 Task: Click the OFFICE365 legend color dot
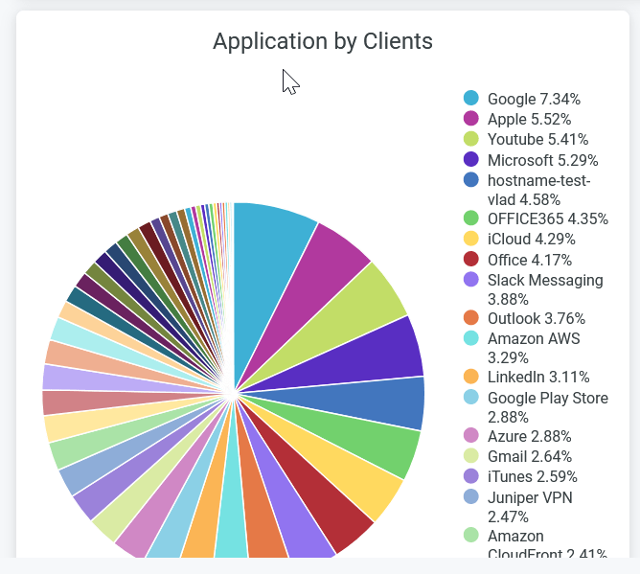[471, 218]
